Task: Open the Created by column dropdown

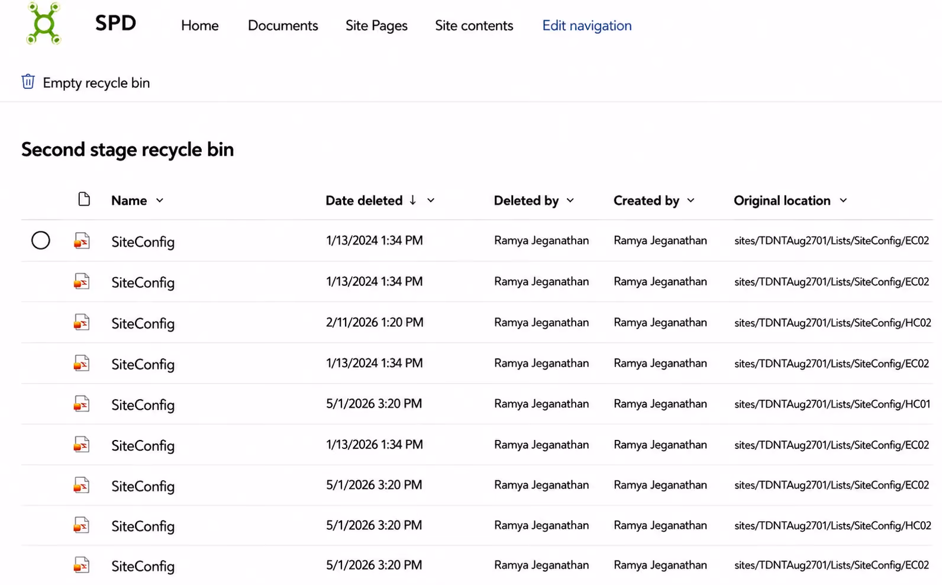Action: coord(691,201)
